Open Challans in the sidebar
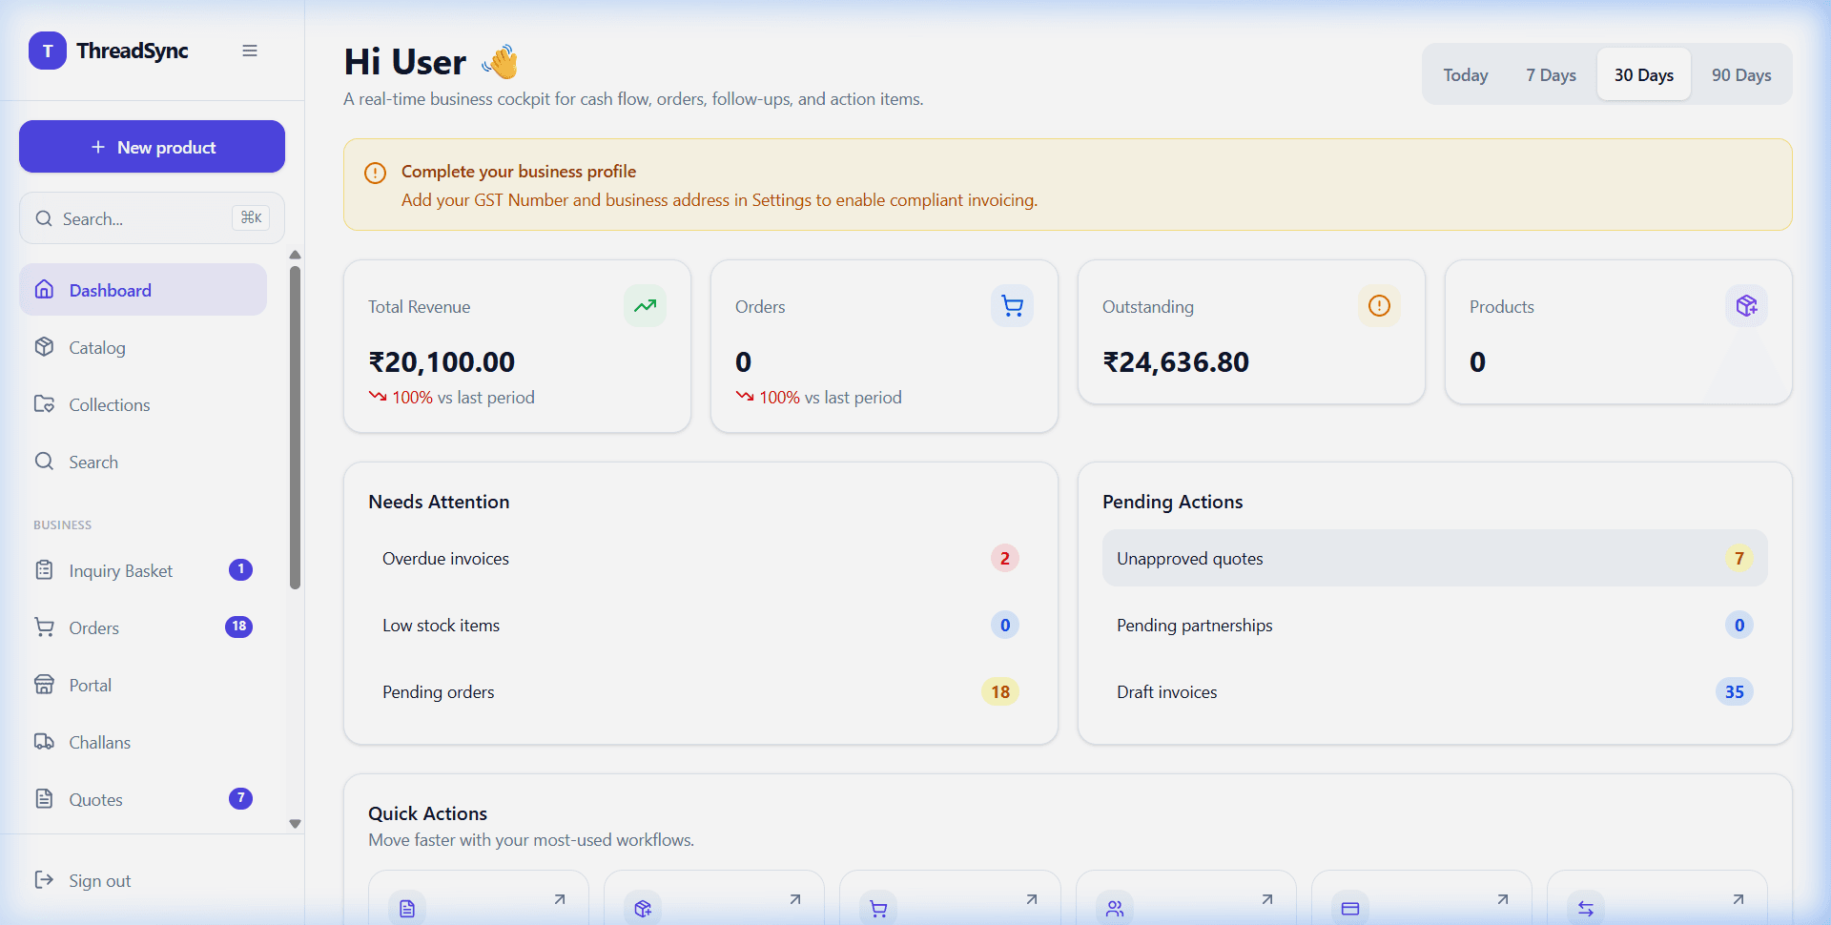The image size is (1831, 925). point(143,742)
